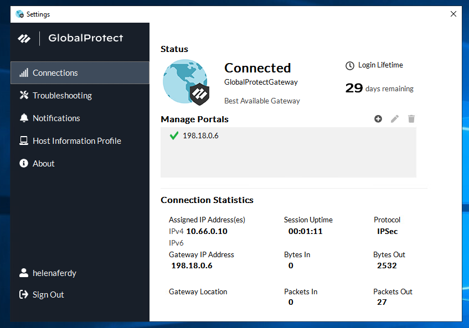Click the Gateway IP Address value
Image resolution: width=469 pixels, height=328 pixels.
[192, 265]
